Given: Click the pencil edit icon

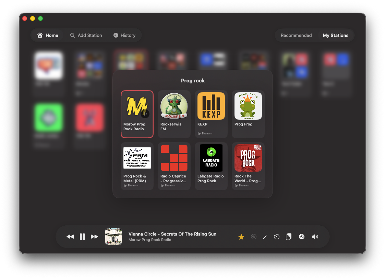Looking at the screenshot, I should pos(265,237).
